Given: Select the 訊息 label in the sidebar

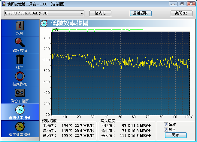Looking at the screenshot, I should (x=20, y=33).
